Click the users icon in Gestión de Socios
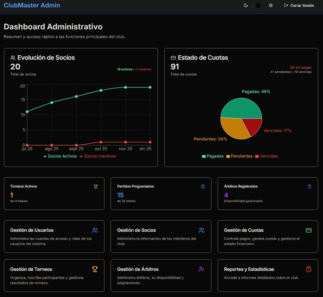 (x=202, y=230)
